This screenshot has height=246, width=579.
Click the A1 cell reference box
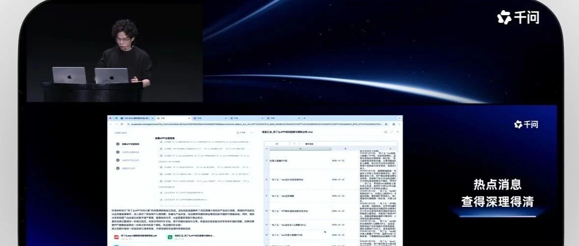(277, 144)
